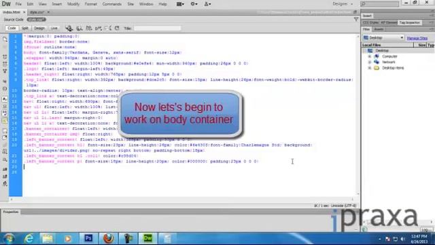Toggle Line Numbers in the coding toolbar
Screen dimensions: 435x245
click(5, 99)
